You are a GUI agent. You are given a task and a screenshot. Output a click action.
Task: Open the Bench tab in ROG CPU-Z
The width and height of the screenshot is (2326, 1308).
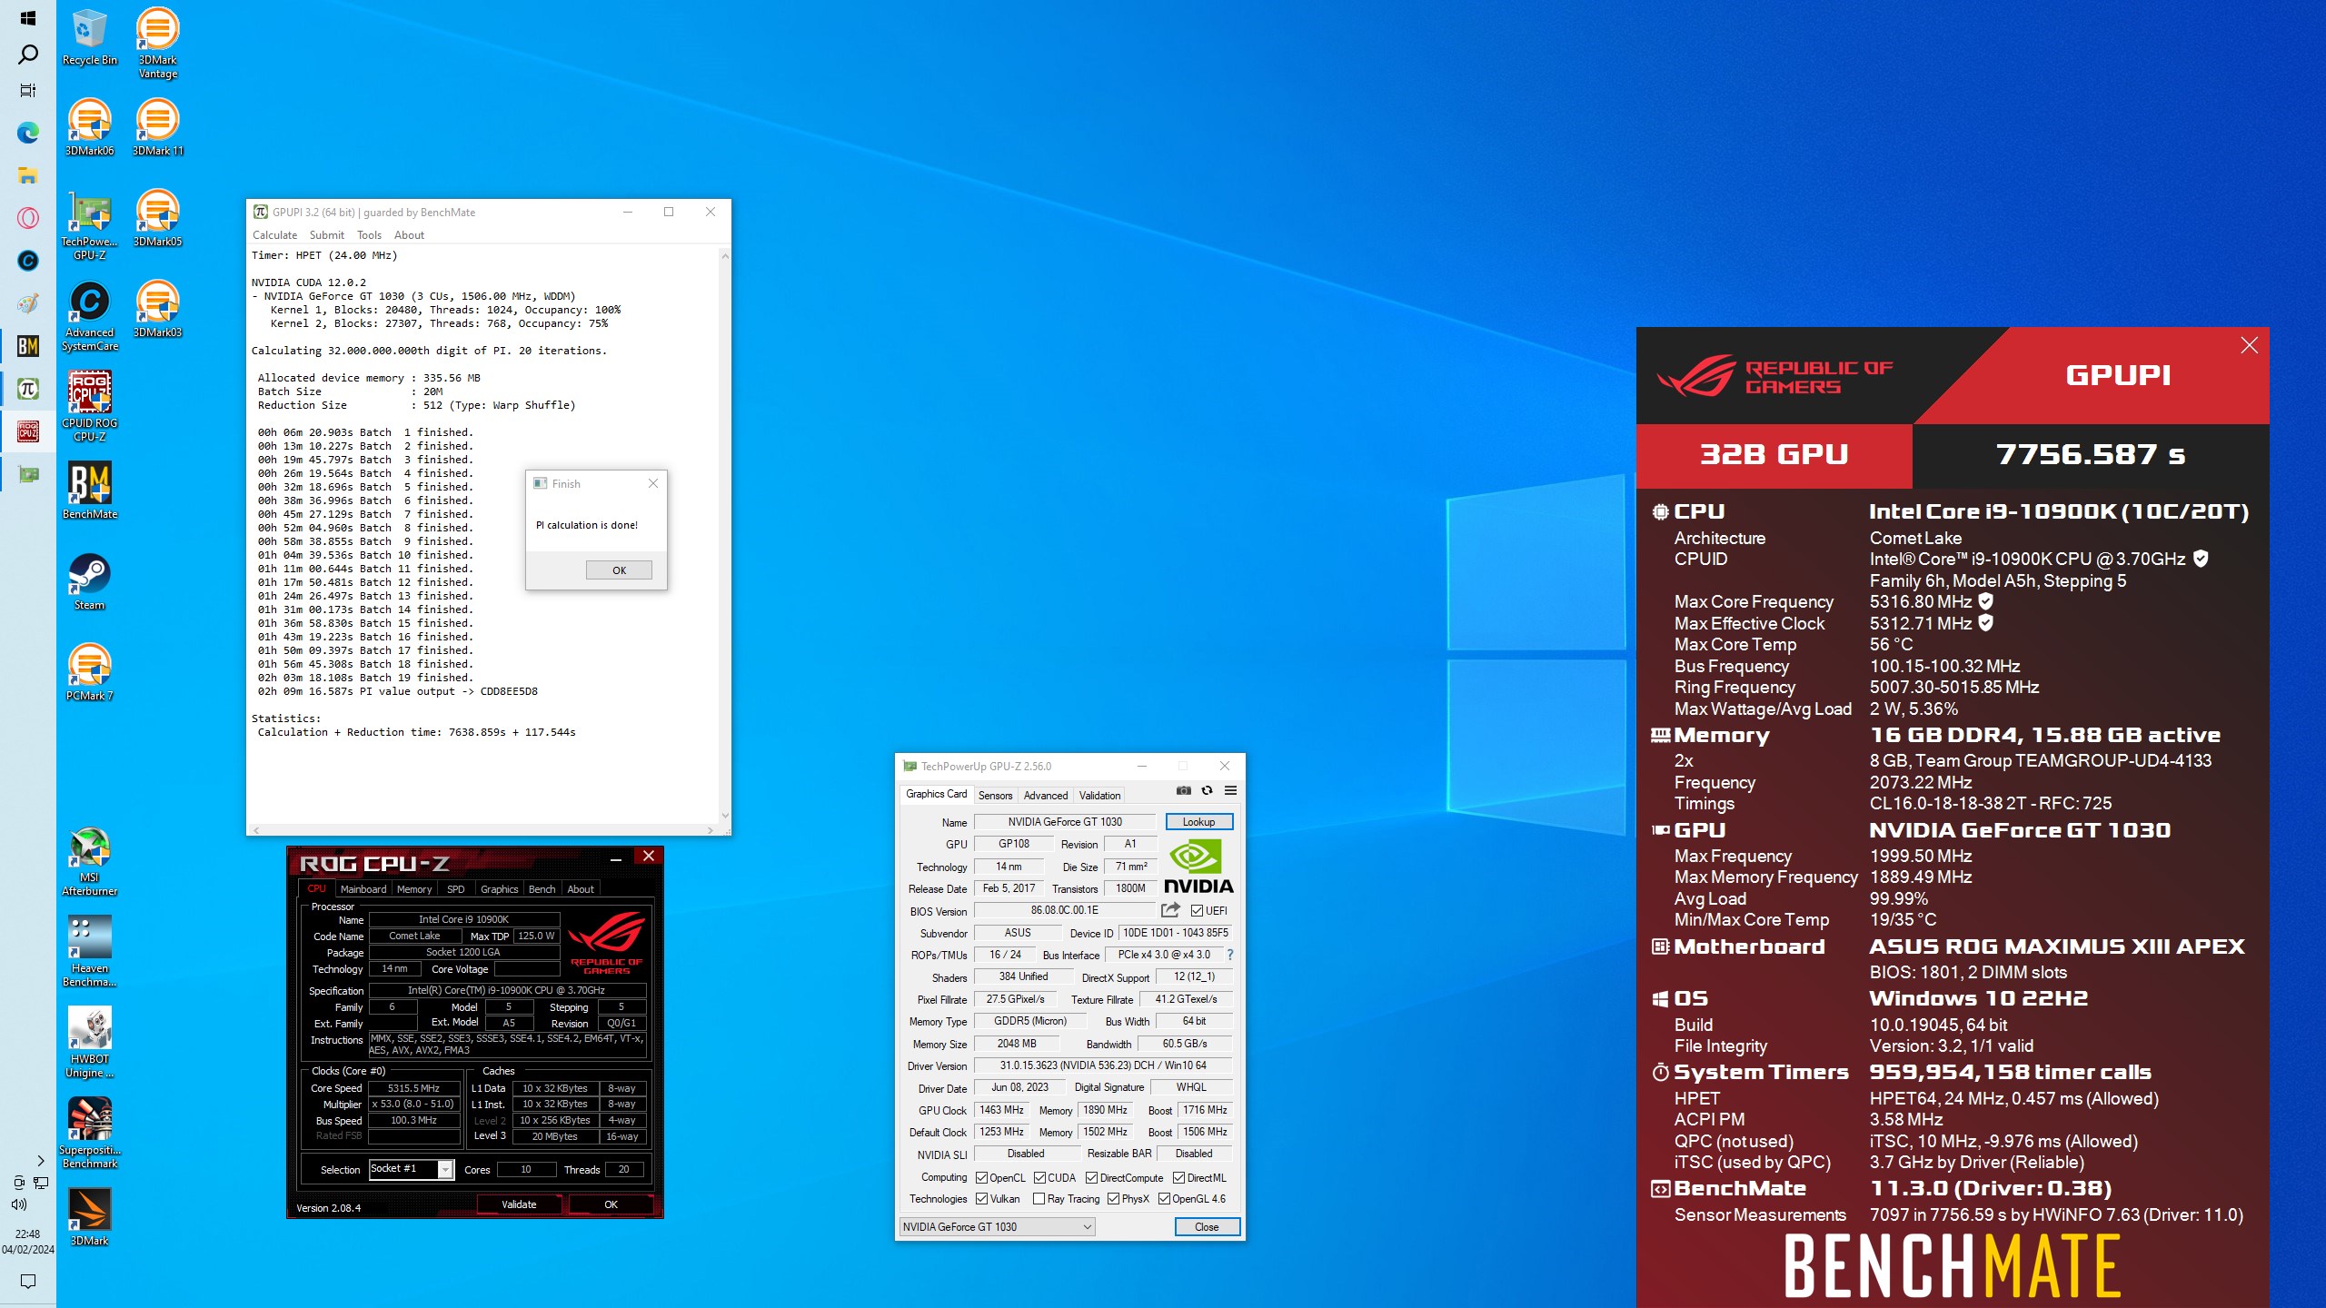(542, 888)
